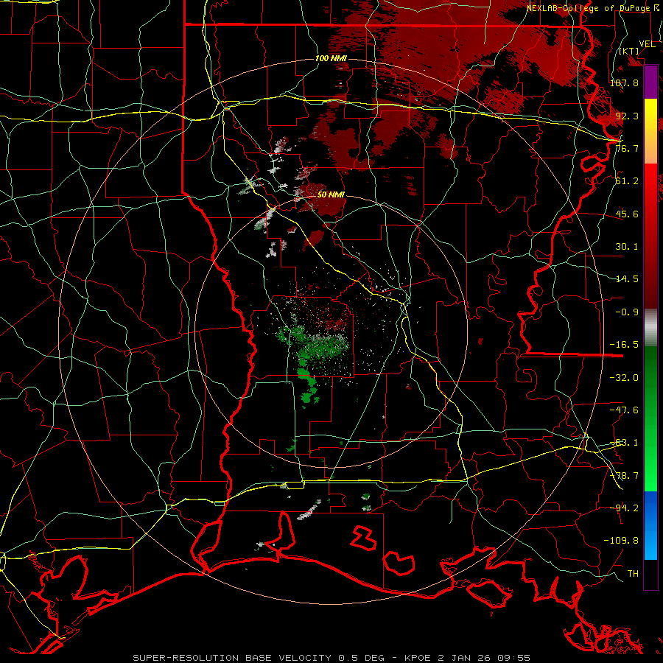Click the TH label below the scale
This screenshot has width=663, height=663.
pos(633,573)
